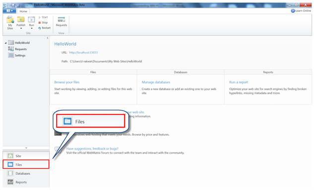Click the Browse your files link
This screenshot has width=314, height=190.
pyautogui.click(x=67, y=82)
